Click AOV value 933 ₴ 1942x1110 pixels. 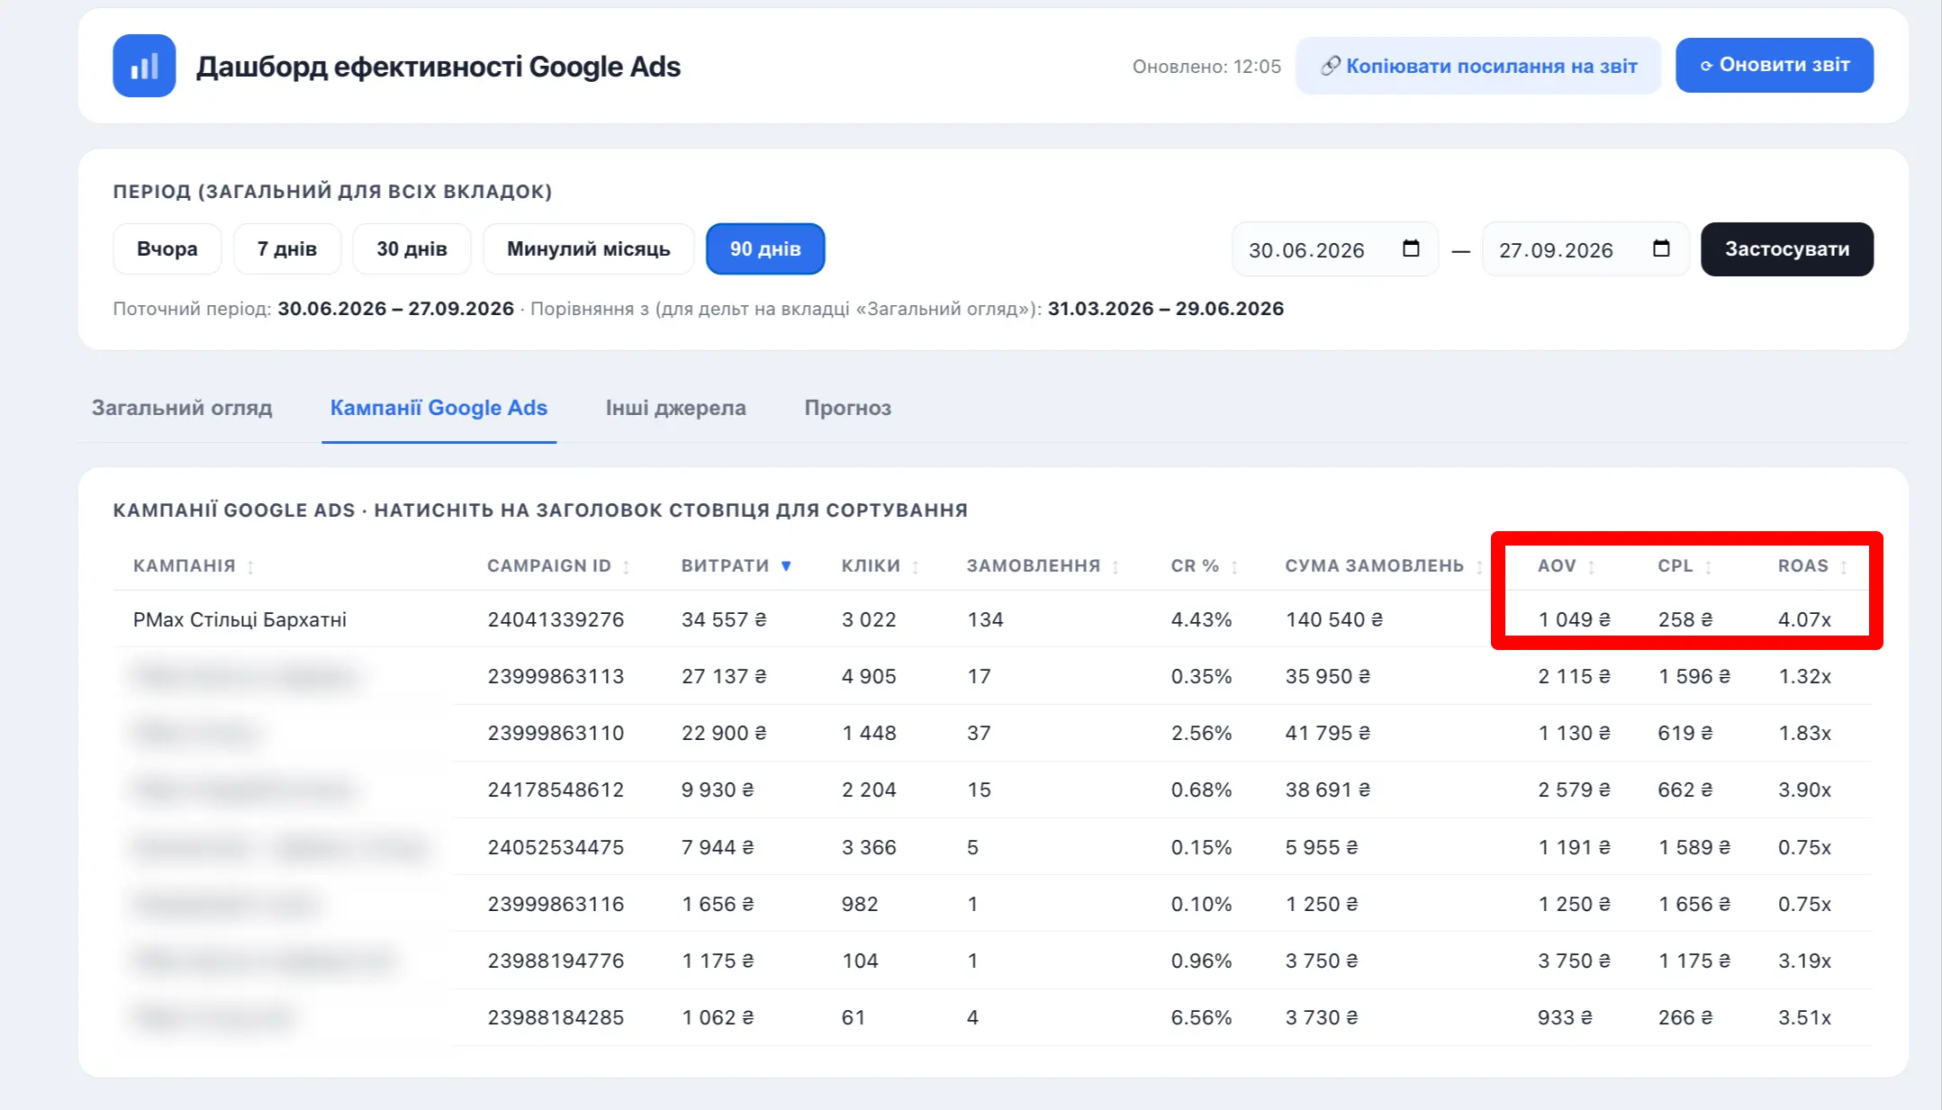(x=1565, y=1017)
